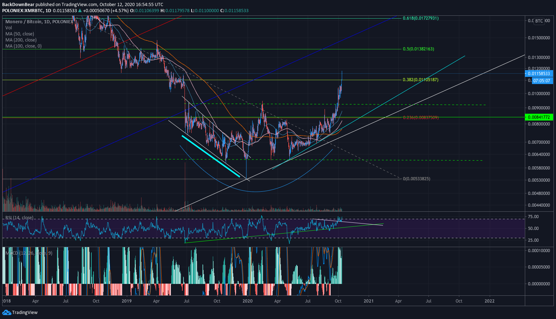Click the MACD 0.00005000 scale label
Image resolution: width=556 pixels, height=319 pixels.
pos(539,267)
